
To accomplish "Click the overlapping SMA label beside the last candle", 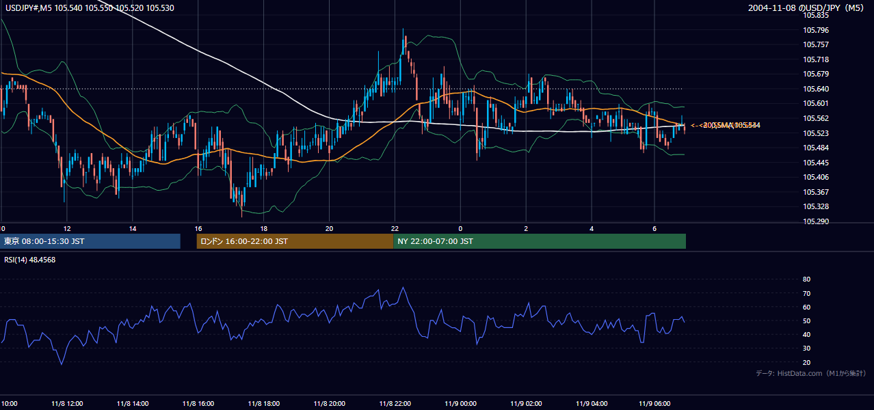I will coord(725,125).
